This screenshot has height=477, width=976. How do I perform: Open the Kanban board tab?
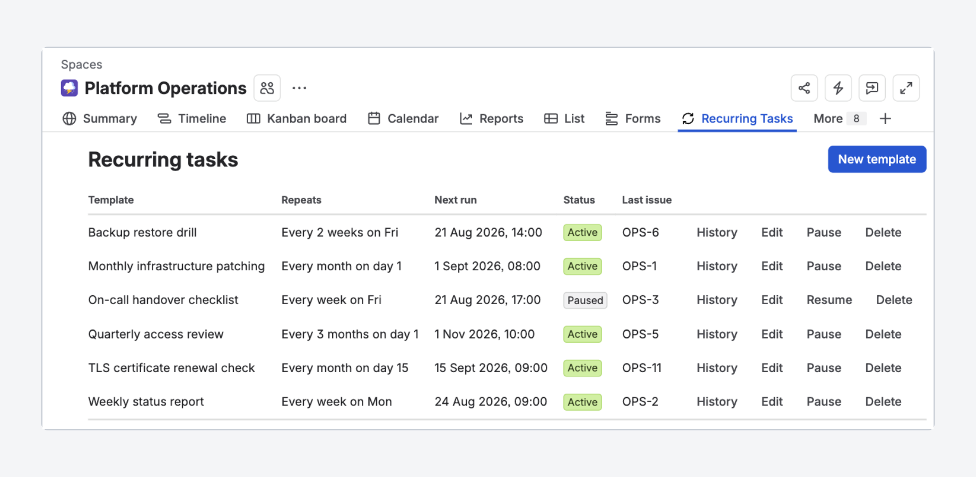click(297, 119)
